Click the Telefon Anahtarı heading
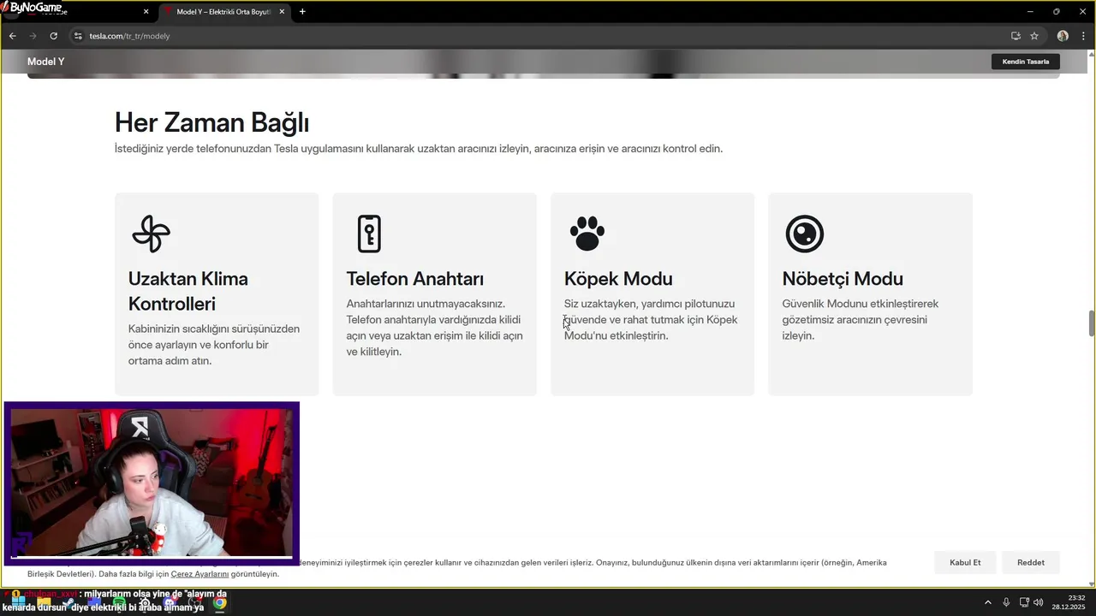The image size is (1096, 616). click(x=414, y=279)
